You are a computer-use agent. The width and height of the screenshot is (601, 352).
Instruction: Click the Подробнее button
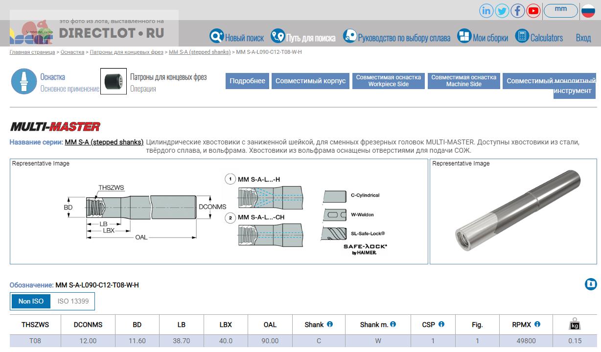coord(248,81)
